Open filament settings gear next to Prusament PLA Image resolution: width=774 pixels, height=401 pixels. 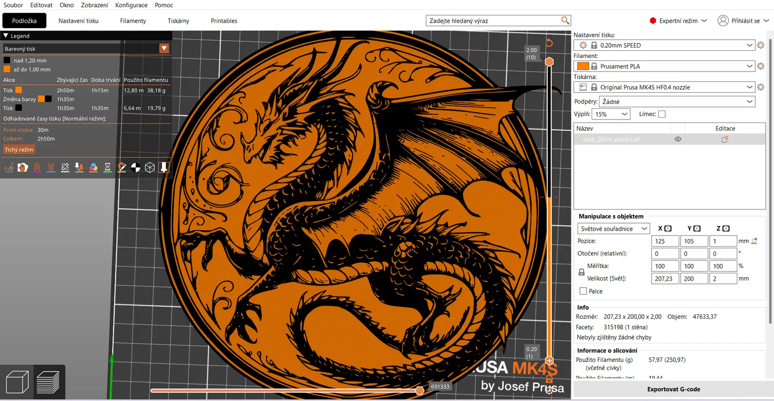click(760, 66)
